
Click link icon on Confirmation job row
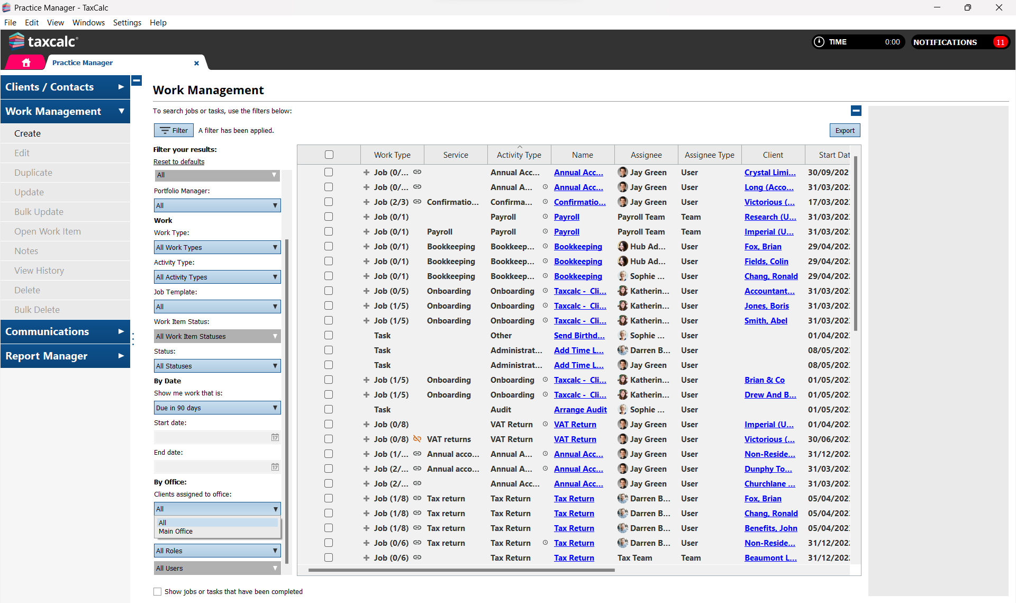(x=417, y=202)
